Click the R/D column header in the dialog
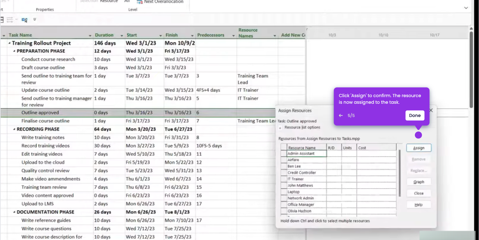Viewport: 479px width, 240px height. tap(334, 148)
